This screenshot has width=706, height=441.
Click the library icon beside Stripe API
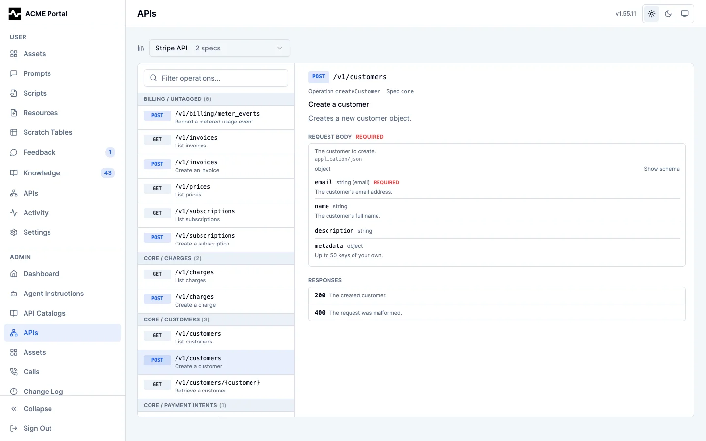tap(141, 48)
